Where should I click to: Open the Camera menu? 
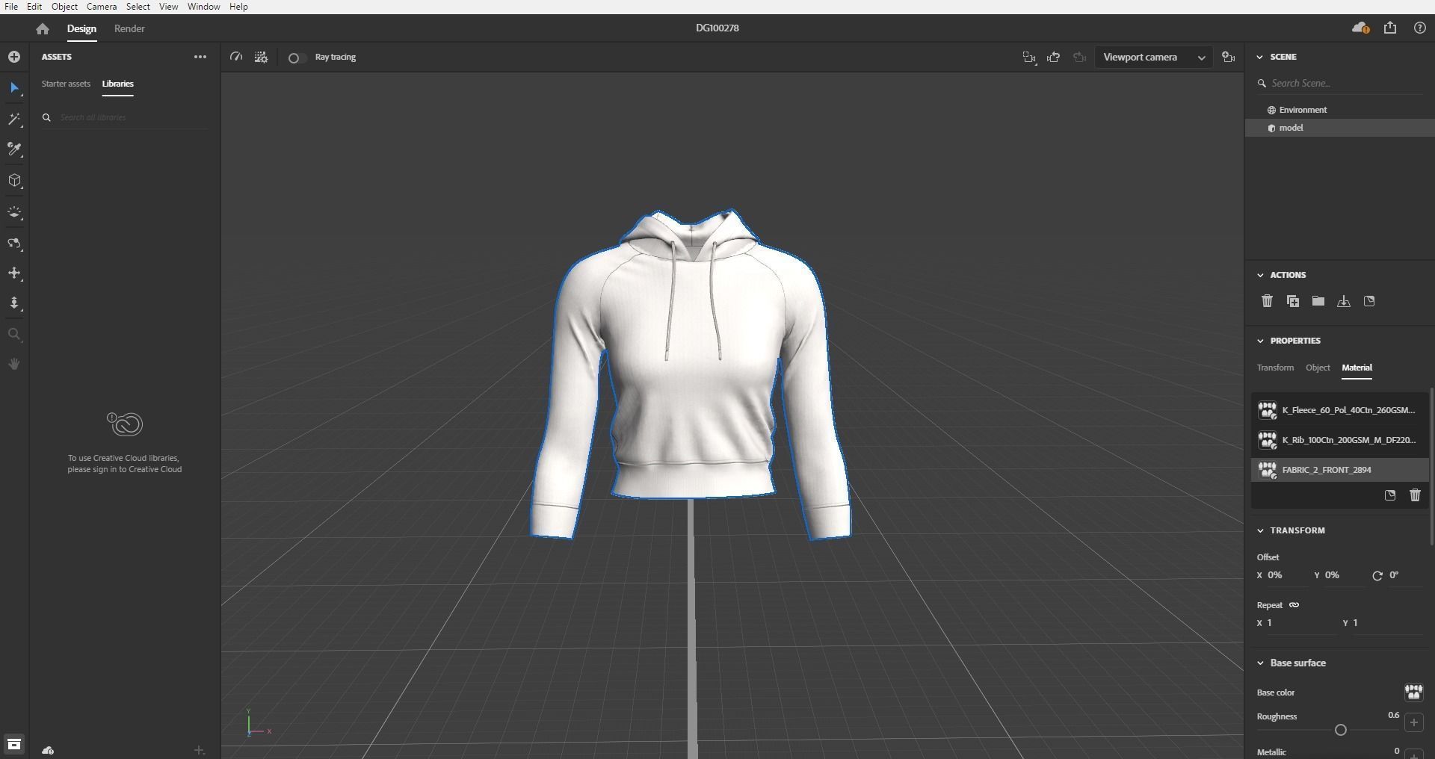[x=102, y=7]
